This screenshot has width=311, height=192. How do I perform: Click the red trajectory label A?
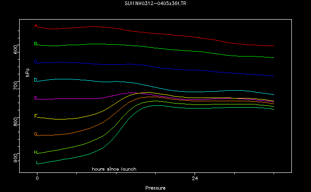click(36, 26)
